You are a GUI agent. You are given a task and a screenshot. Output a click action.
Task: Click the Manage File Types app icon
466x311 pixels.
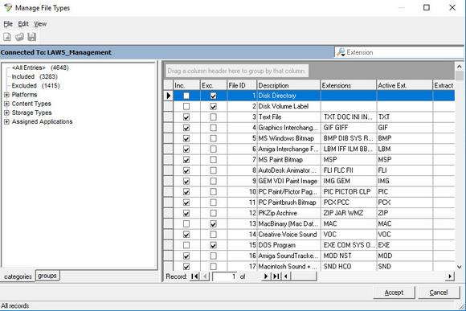coord(8,7)
